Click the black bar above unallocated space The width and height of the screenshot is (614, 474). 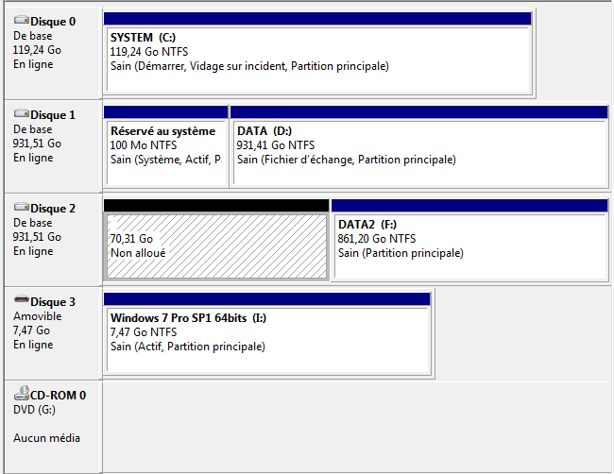(x=216, y=205)
